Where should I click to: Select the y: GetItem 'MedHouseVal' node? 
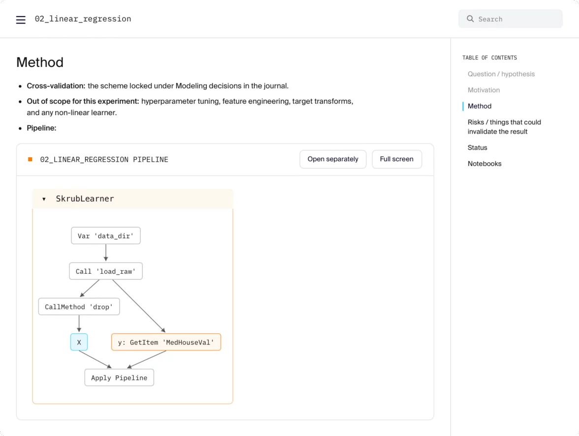166,342
